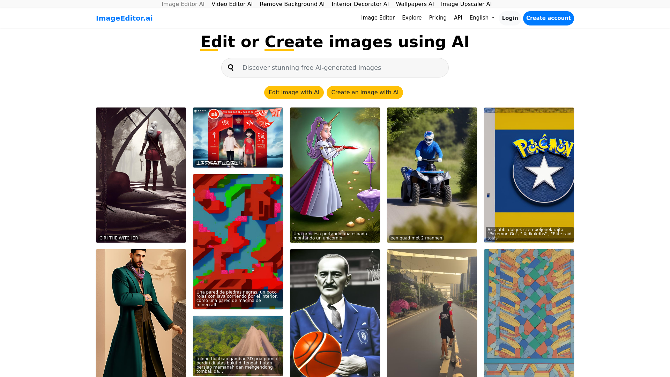This screenshot has height=377, width=670.
Task: Click caption 'een quad met 2 mannen'
Action: [x=416, y=238]
